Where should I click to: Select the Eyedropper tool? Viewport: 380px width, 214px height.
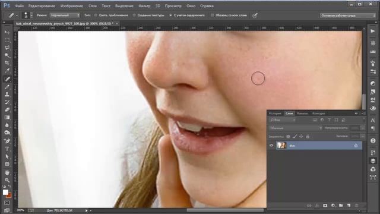[7, 71]
